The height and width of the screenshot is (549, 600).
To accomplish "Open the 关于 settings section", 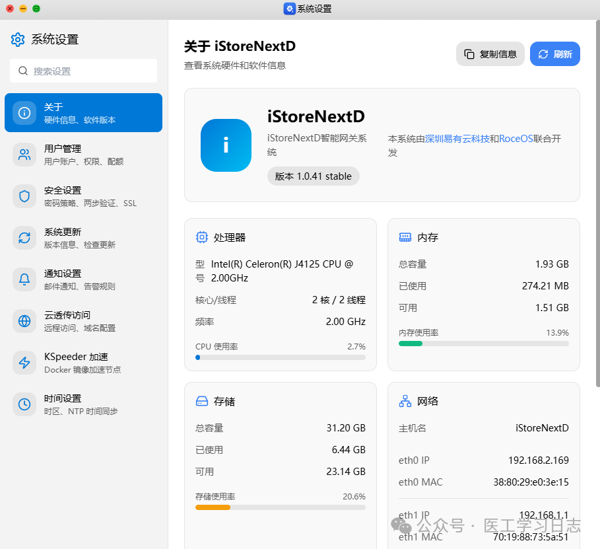I will 83,112.
